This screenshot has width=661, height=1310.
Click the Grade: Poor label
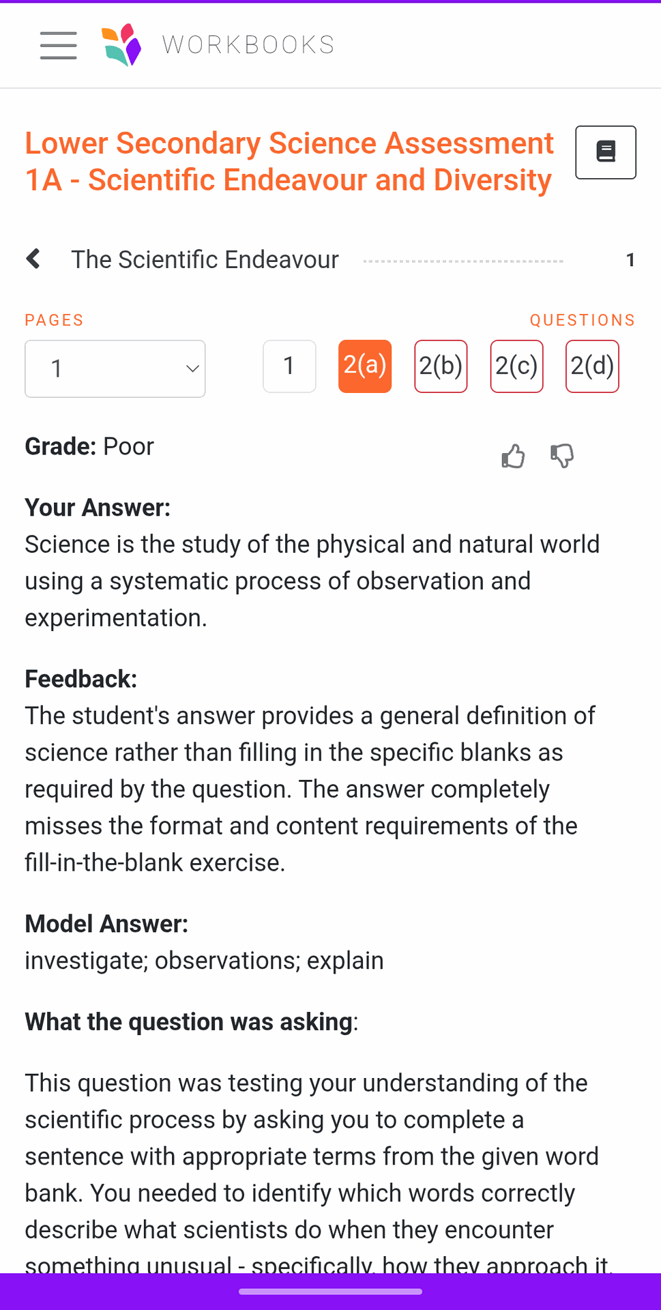click(89, 446)
